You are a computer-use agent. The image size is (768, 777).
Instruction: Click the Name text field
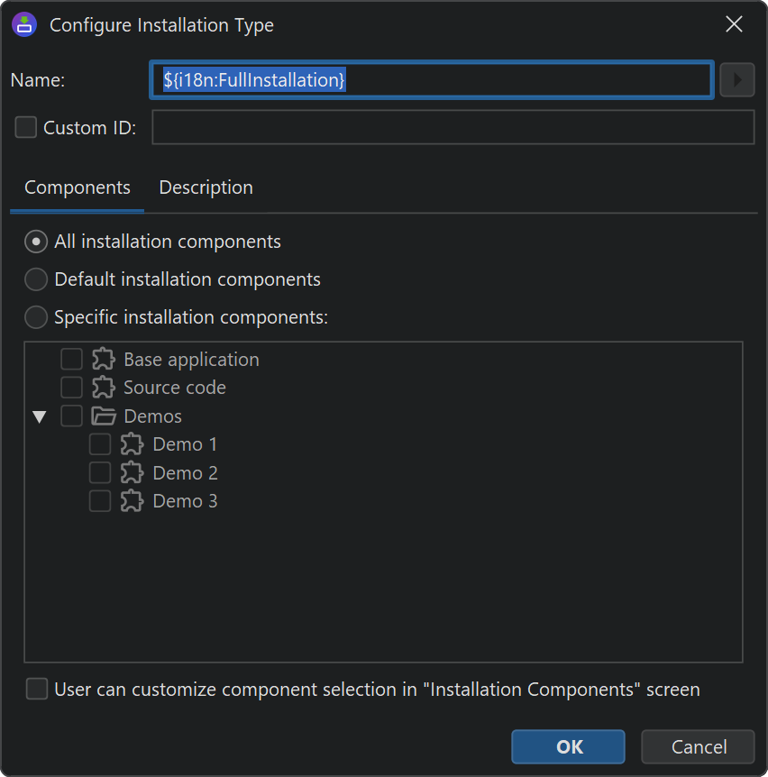pos(433,80)
